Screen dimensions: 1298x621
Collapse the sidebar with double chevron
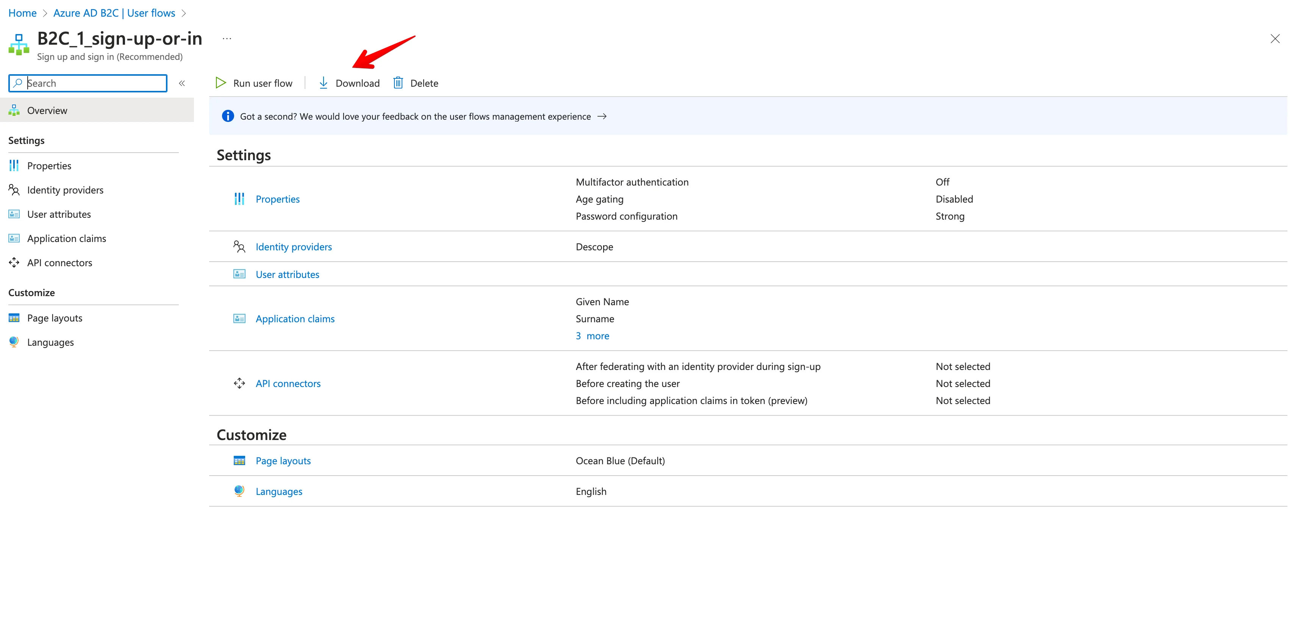click(182, 83)
